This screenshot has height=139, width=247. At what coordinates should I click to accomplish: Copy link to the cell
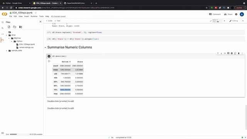tap(225, 53)
